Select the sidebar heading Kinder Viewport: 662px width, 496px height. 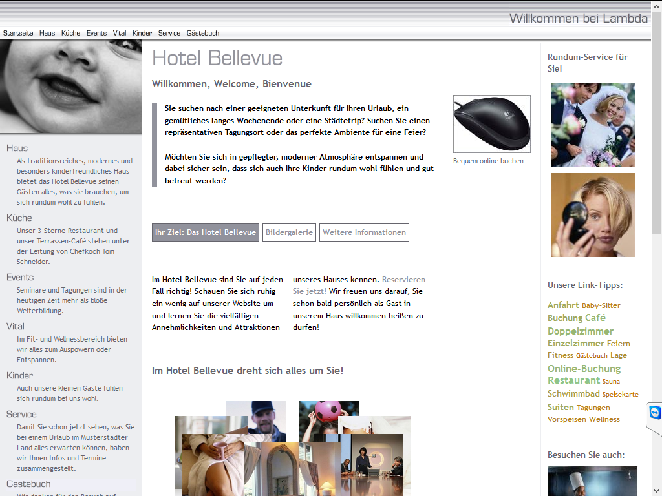[20, 375]
